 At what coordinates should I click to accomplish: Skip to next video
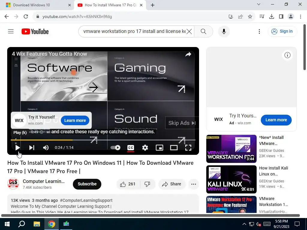[x=32, y=147]
